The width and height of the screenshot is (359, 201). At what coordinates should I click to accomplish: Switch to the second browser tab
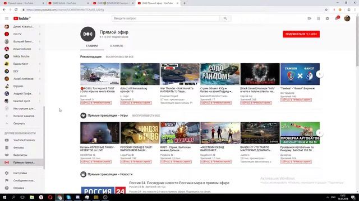[68, 3]
